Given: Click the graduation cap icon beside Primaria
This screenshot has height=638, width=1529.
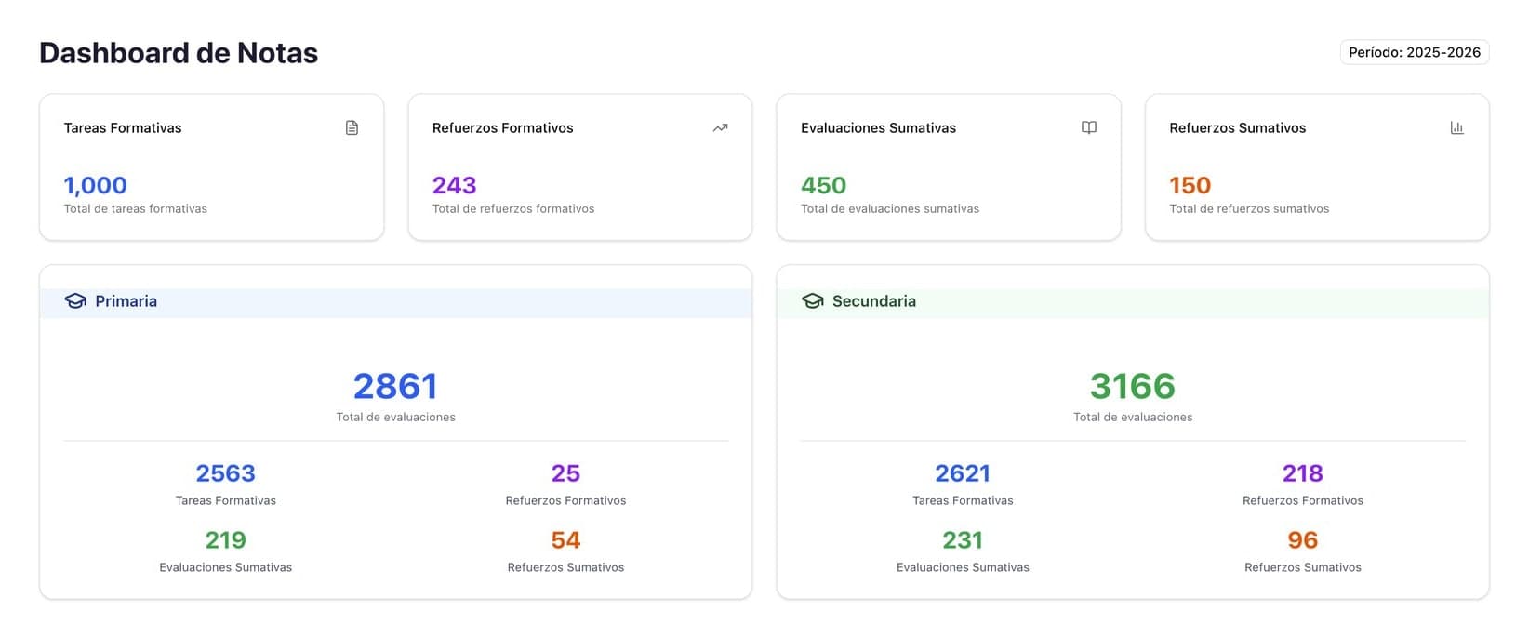Looking at the screenshot, I should tap(75, 301).
